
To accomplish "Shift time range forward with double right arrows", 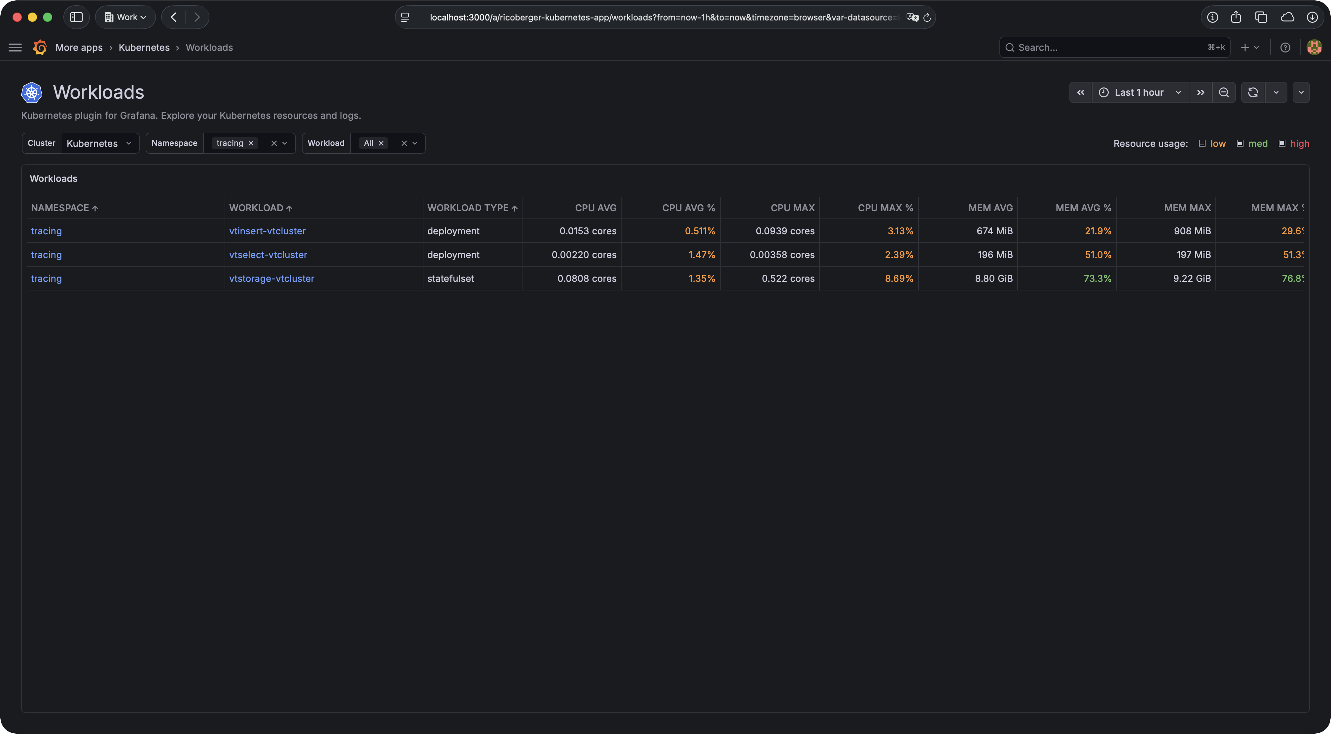I will click(1201, 92).
